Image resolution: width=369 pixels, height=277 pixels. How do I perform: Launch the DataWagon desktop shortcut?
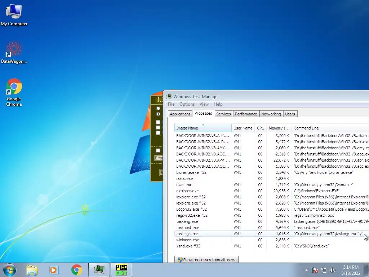coord(14,53)
